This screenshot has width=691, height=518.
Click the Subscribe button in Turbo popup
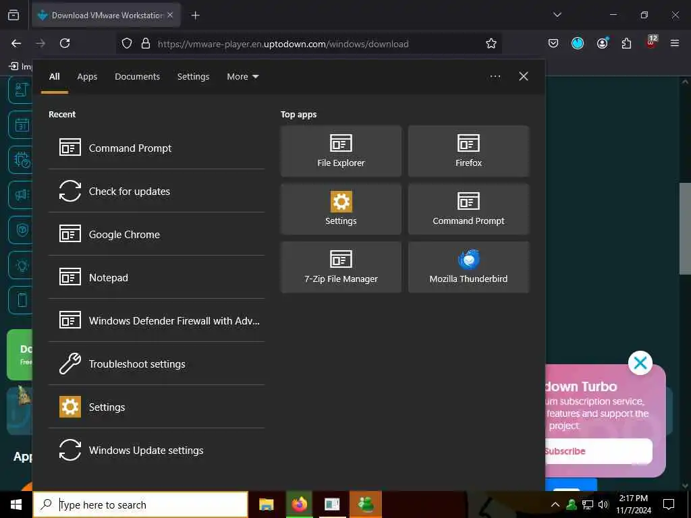coord(599,451)
